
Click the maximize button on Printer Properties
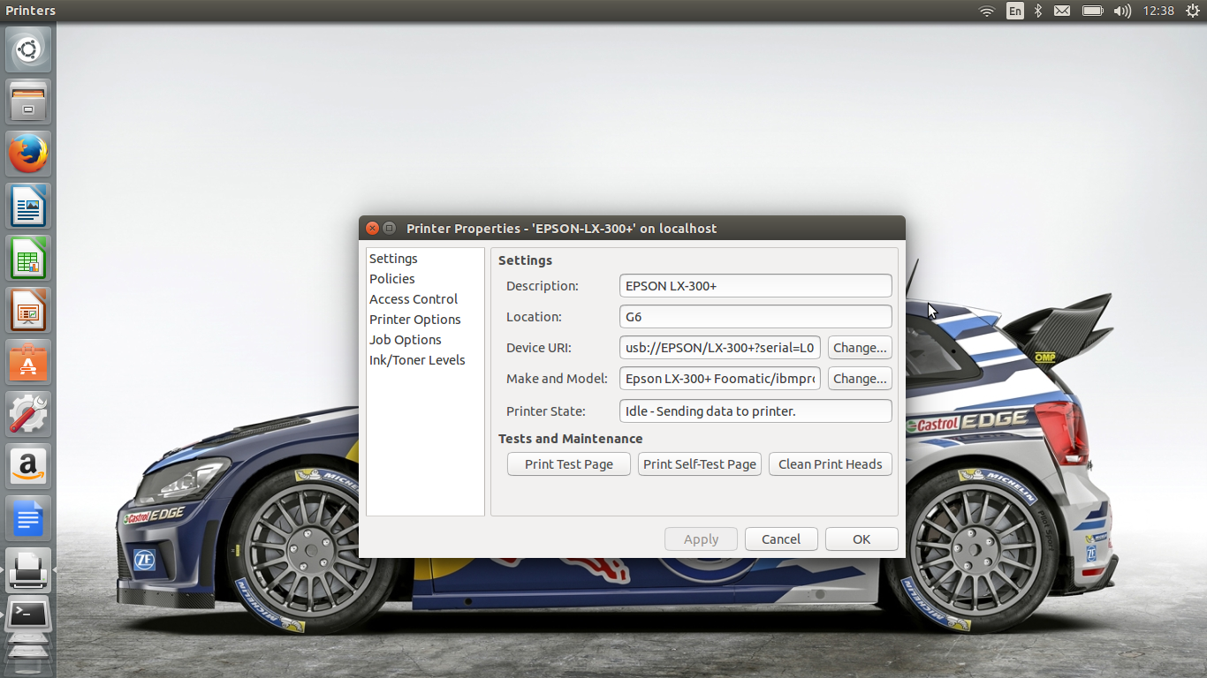389,228
